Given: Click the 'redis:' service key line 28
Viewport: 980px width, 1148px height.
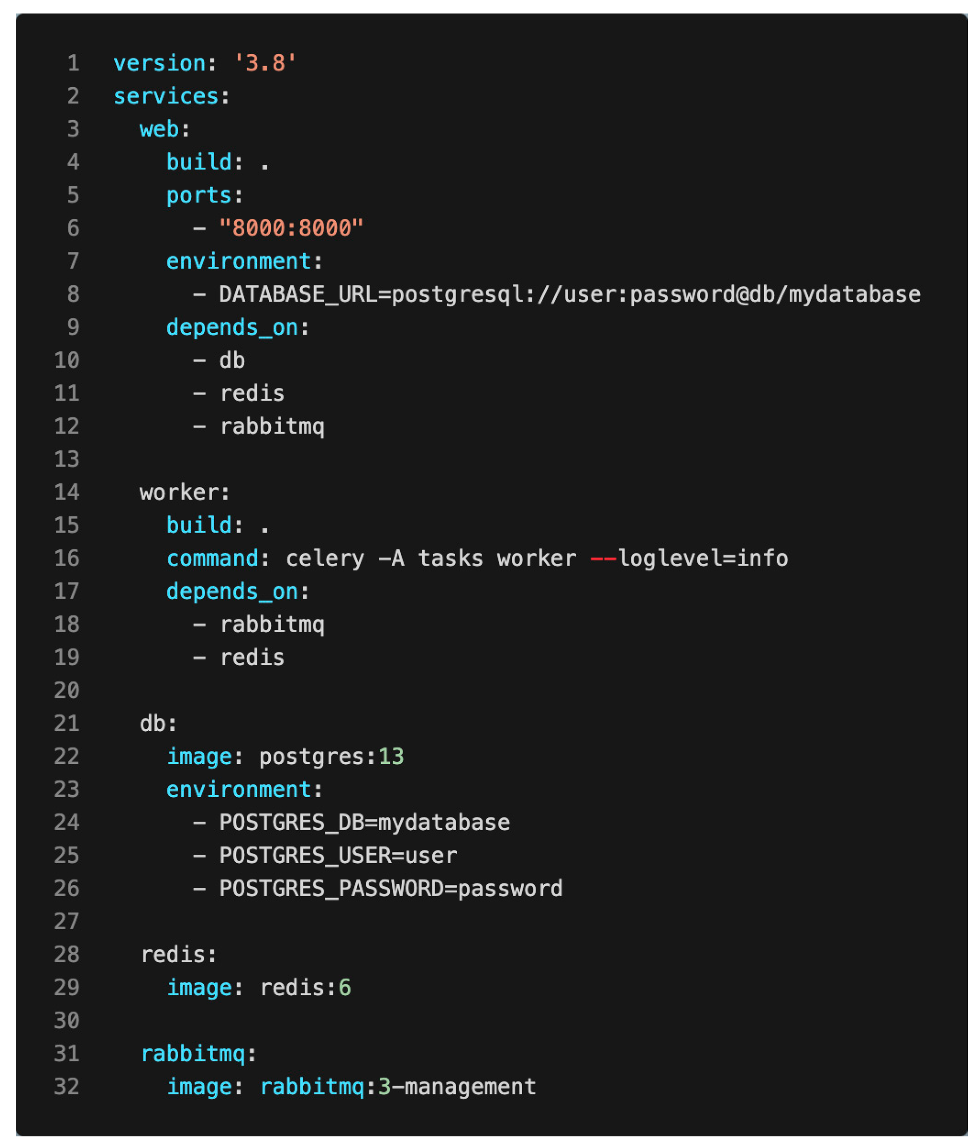Looking at the screenshot, I should (178, 955).
